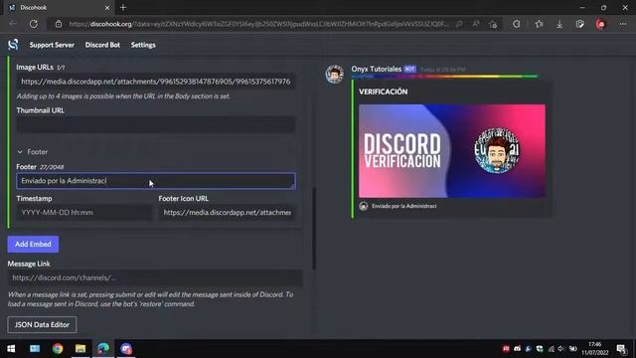Click add to favorites icon in address bar

493,24
